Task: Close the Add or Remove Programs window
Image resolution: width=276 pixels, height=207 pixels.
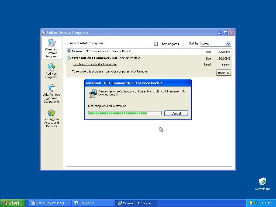Action: pyautogui.click(x=232, y=33)
